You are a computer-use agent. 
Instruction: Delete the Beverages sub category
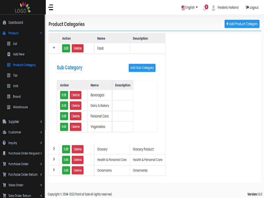[x=76, y=95]
